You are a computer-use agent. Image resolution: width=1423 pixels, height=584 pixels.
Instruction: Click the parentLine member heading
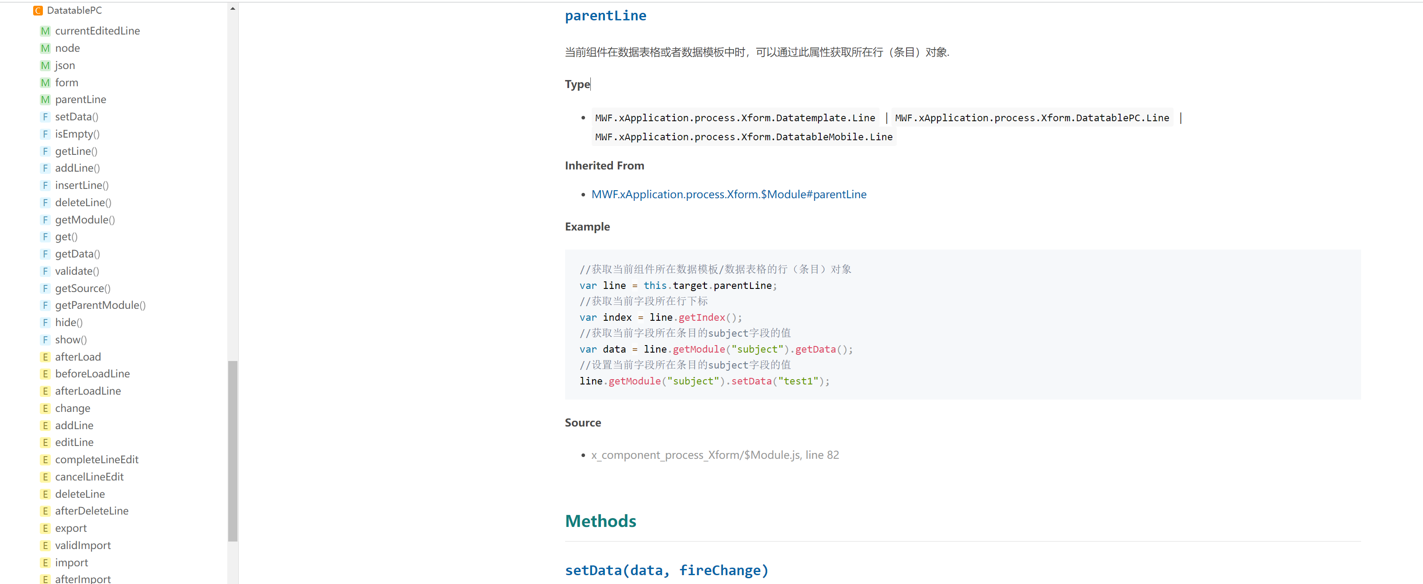605,15
